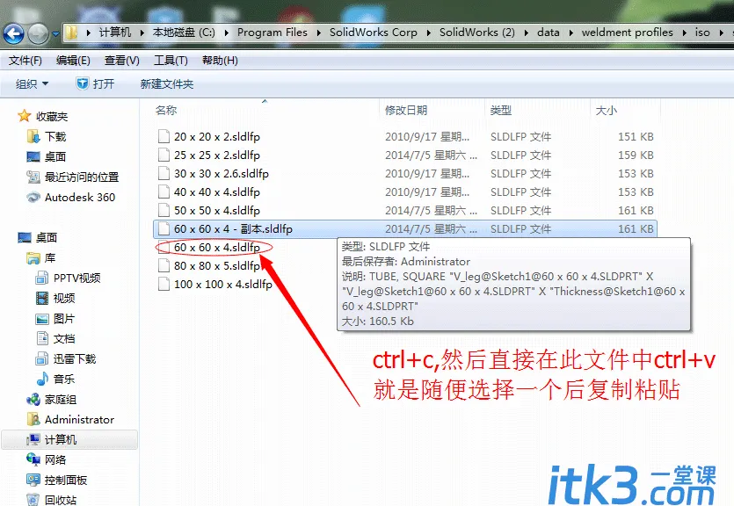
Task: Select iso in the address breadcrumb
Action: coord(702,33)
